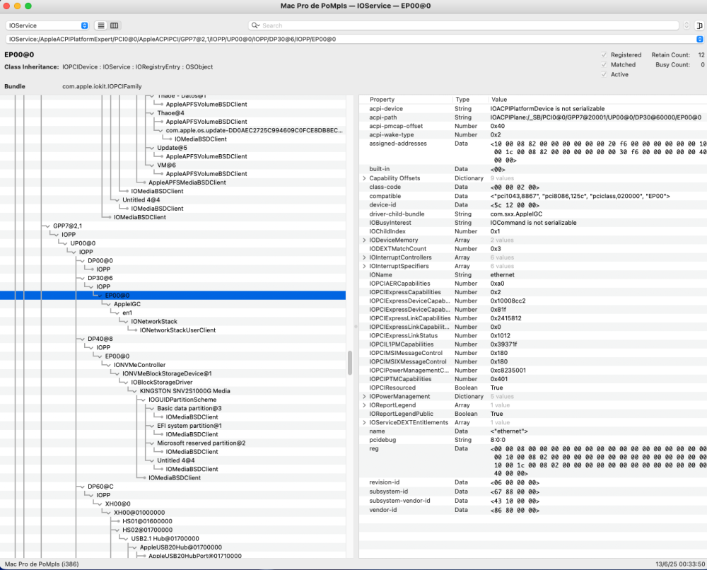Click the device-id property row
Image resolution: width=707 pixels, height=570 pixels.
[x=533, y=205]
